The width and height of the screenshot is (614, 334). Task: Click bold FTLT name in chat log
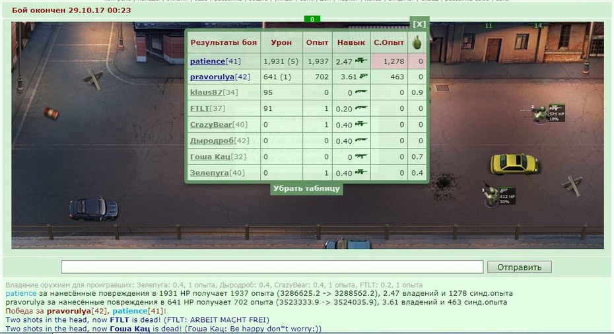coord(119,320)
